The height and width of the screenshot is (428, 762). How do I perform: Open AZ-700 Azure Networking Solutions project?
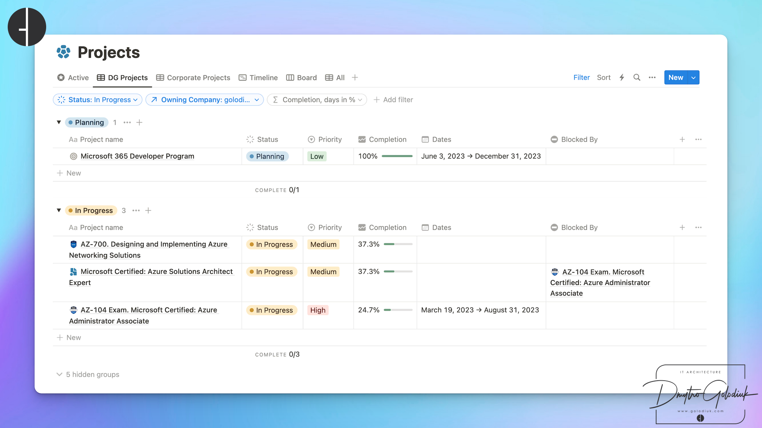(x=149, y=250)
